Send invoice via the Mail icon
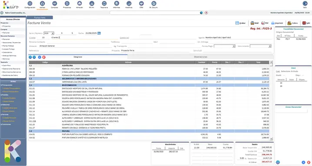Image resolution: width=312 pixels, height=166 pixels. 252,23
